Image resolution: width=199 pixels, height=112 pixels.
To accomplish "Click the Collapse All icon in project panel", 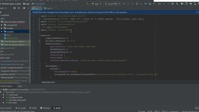I will point(19,8).
